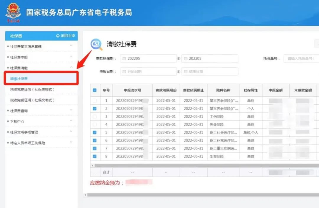Image resolution: width=319 pixels, height=208 pixels.
Task: Uncheck the checkbox for row 6
Action: click(95, 140)
